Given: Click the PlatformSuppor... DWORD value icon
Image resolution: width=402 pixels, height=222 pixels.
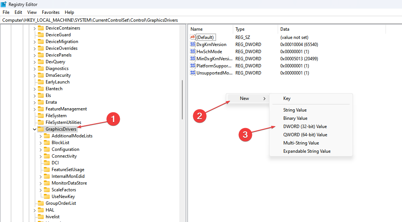Looking at the screenshot, I should [x=192, y=66].
